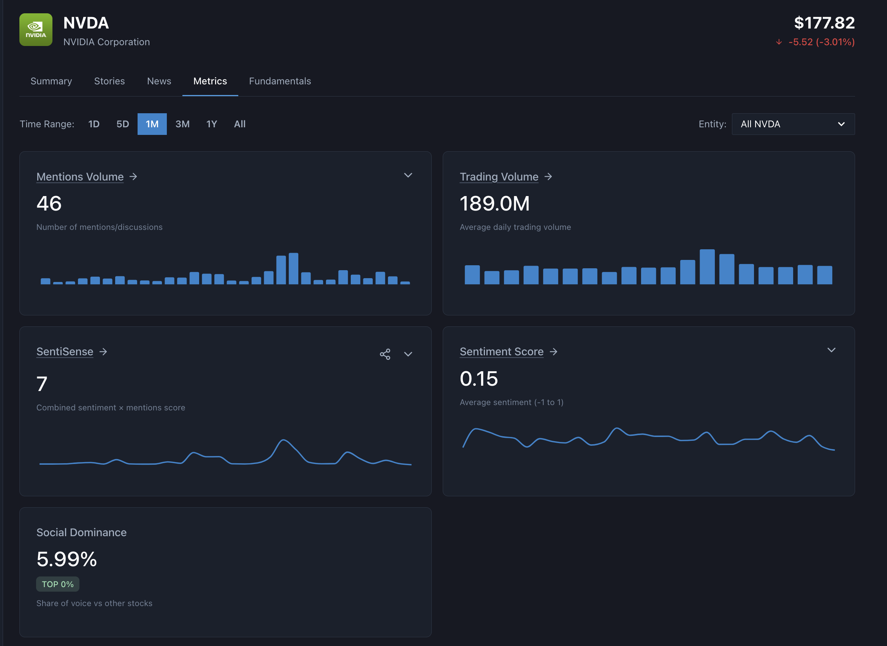Open SentiSense details via its arrow icon
Viewport: 887px width, 646px height.
click(104, 351)
